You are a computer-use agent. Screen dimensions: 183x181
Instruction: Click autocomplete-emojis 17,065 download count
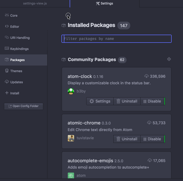click(159, 161)
